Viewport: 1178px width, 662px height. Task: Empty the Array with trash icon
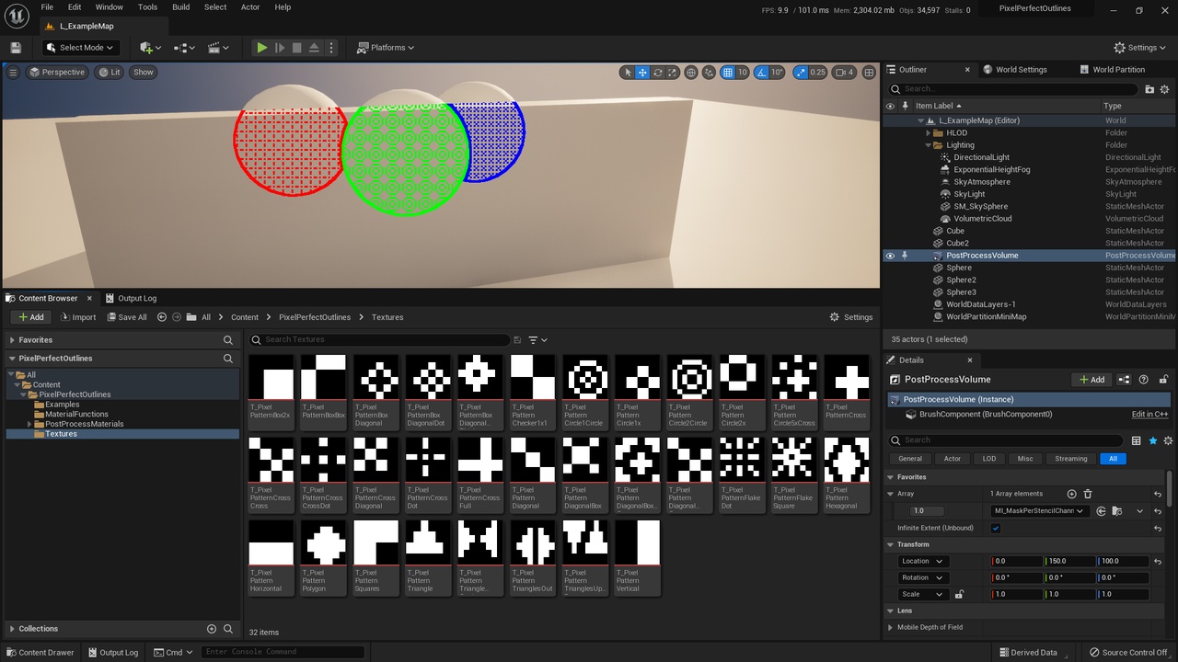(x=1088, y=494)
